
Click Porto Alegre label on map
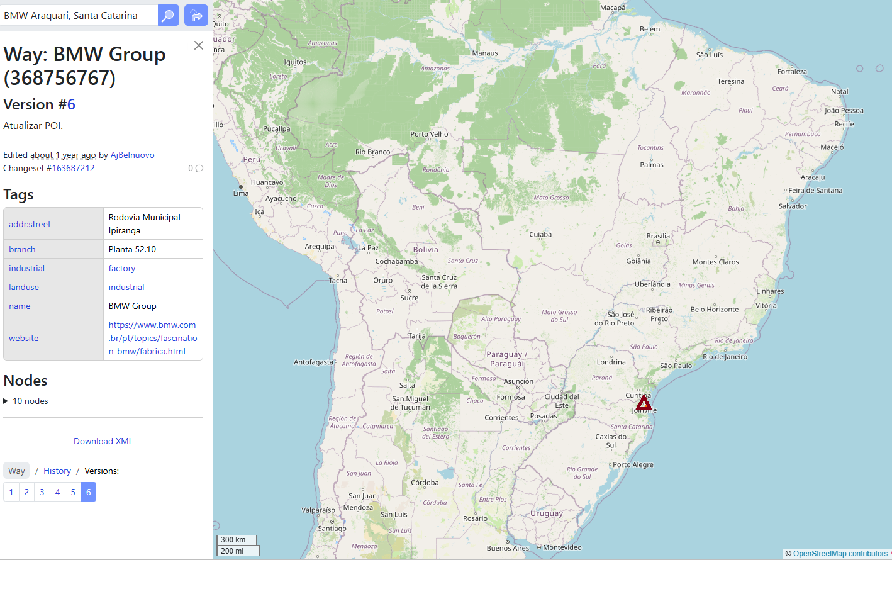click(633, 465)
